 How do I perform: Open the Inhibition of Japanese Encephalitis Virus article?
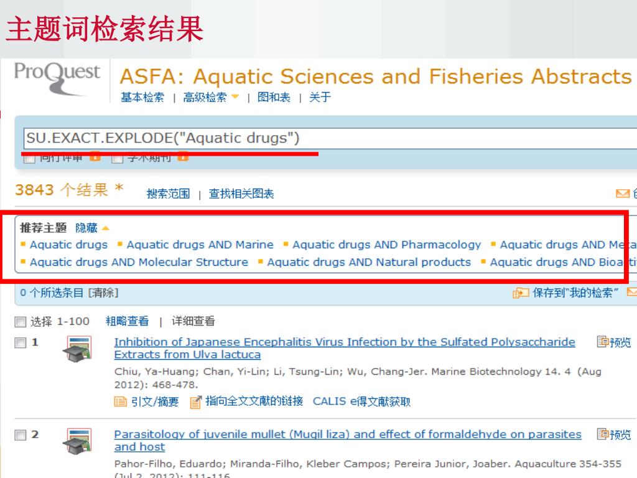tap(345, 349)
